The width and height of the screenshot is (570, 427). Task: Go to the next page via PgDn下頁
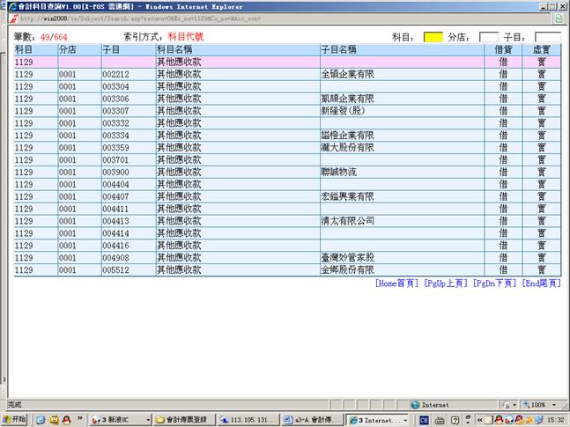[495, 283]
